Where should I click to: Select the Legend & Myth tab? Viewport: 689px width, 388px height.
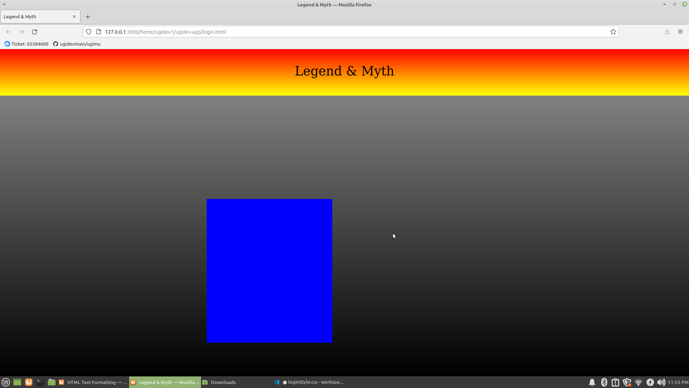click(x=40, y=17)
